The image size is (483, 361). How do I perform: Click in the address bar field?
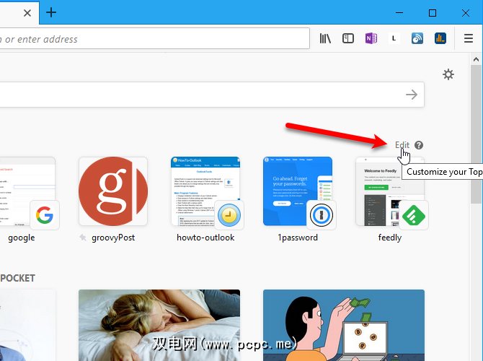pyautogui.click(x=154, y=38)
